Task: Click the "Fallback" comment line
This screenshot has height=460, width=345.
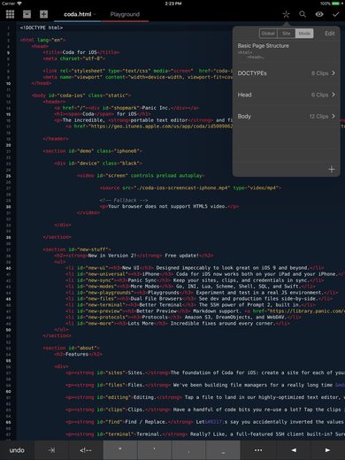Action: pos(124,200)
